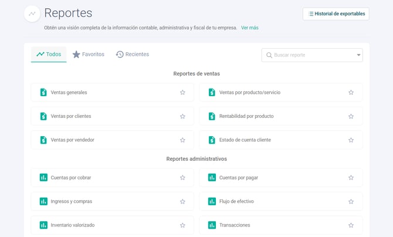Open the Flujo de efectivo report

281,201
